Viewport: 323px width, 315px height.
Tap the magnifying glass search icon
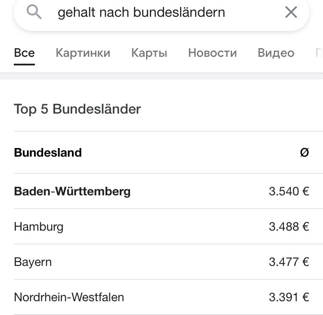(x=34, y=12)
